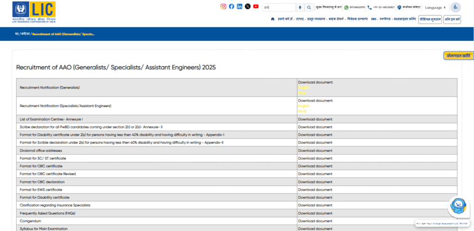Viewport: 474px width, 231px height.
Task: Open the NRI menu item
Action: tap(374, 19)
